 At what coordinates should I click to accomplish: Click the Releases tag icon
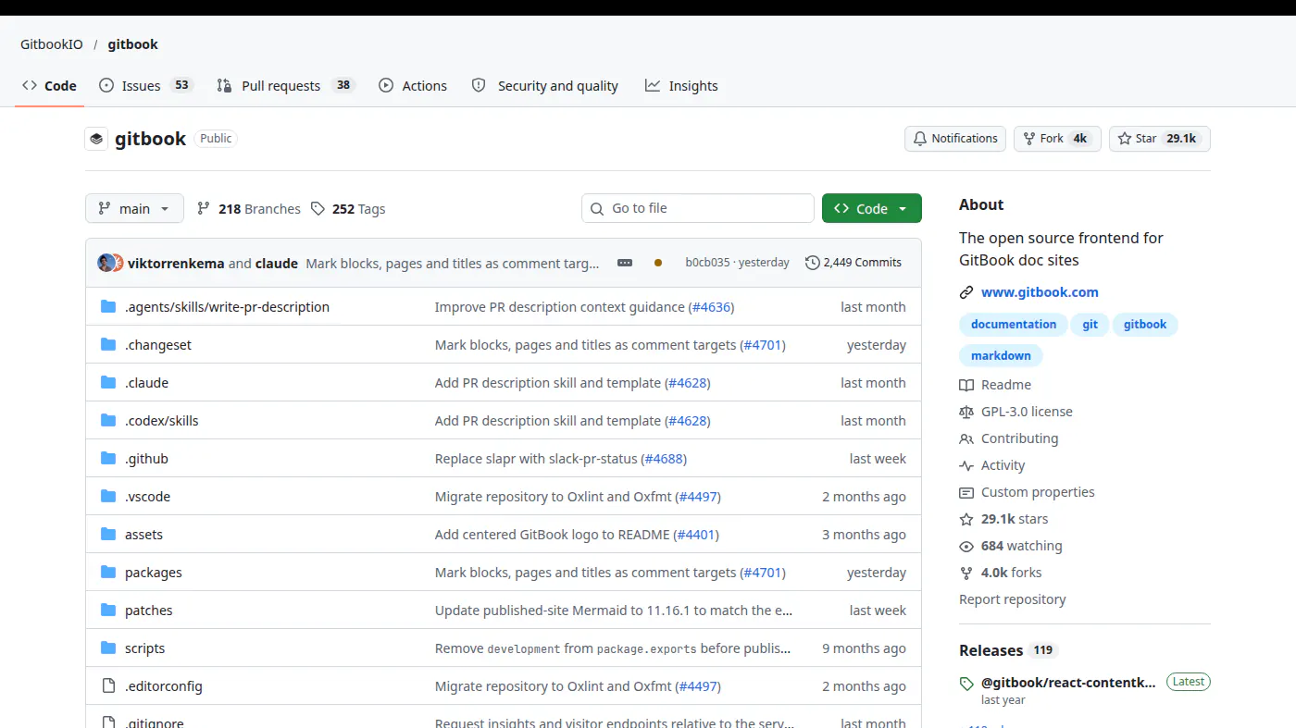click(966, 684)
